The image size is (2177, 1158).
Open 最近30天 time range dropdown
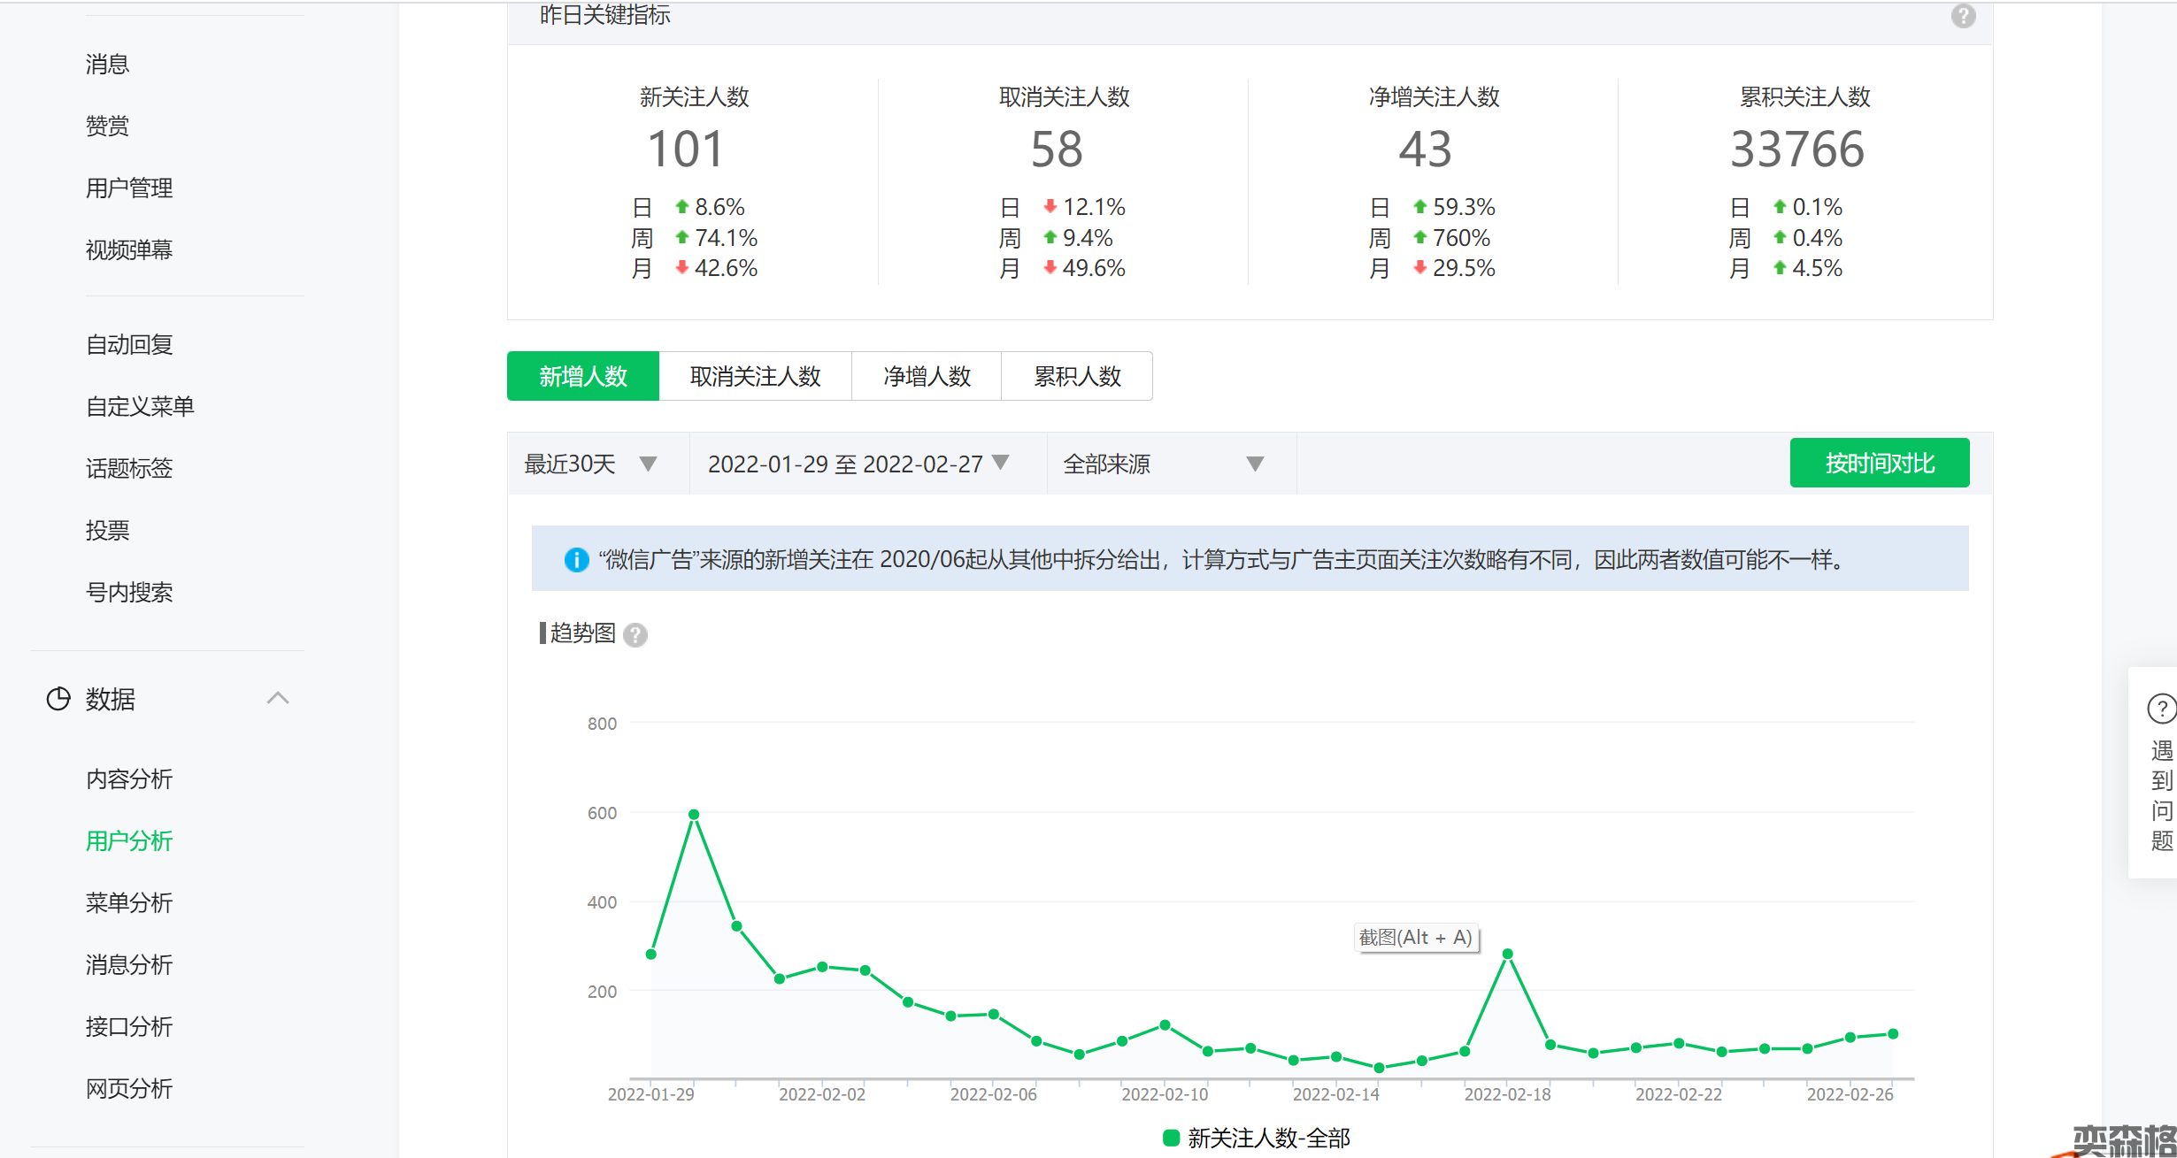590,464
